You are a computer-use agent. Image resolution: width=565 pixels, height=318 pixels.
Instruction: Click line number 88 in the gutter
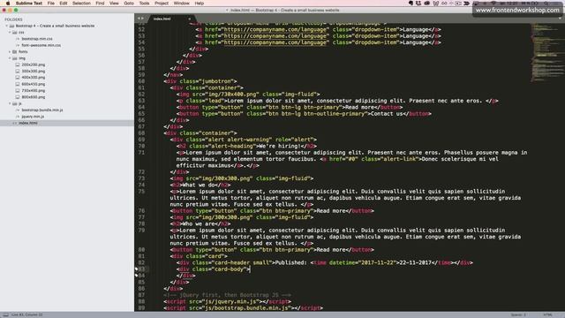click(x=141, y=302)
